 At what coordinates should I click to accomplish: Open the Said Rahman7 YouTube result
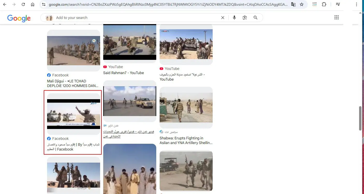click(x=123, y=73)
